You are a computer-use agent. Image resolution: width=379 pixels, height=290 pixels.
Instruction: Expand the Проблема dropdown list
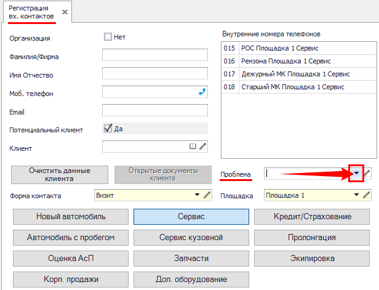coord(357,174)
